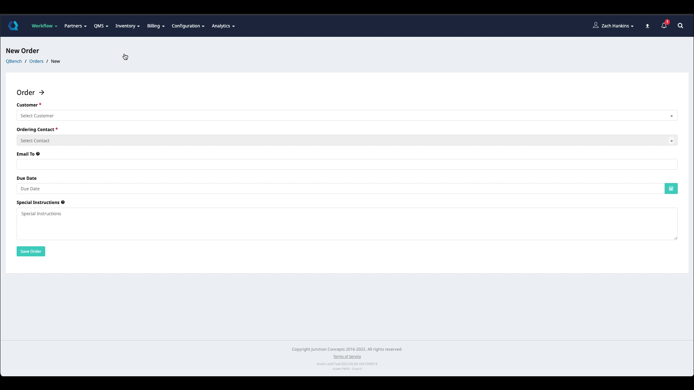Viewport: 694px width, 390px height.
Task: Click the QBench logo icon
Action: coord(13,26)
